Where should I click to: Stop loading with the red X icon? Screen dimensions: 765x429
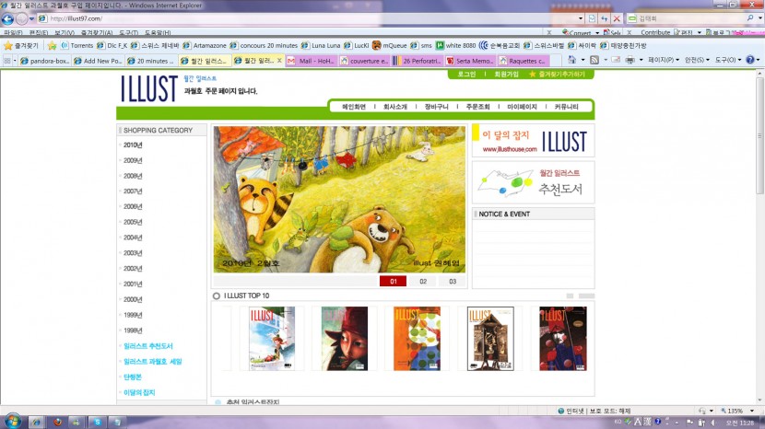pyautogui.click(x=617, y=18)
